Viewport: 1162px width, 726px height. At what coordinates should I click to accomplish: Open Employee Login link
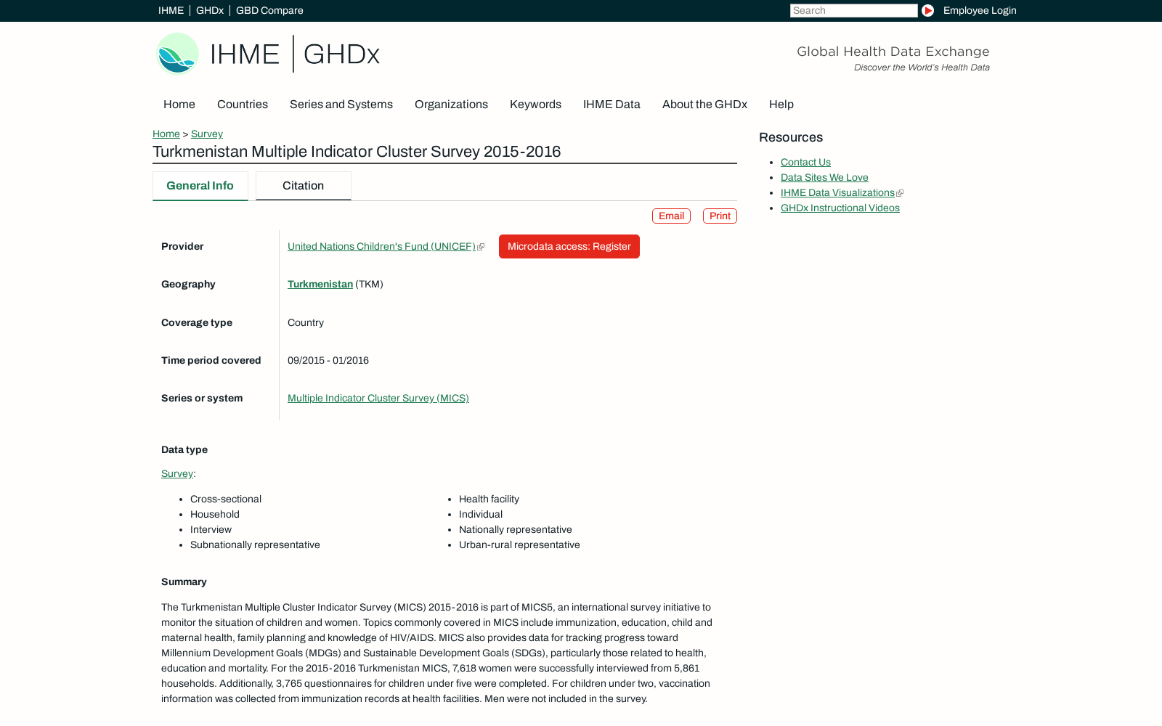click(980, 11)
